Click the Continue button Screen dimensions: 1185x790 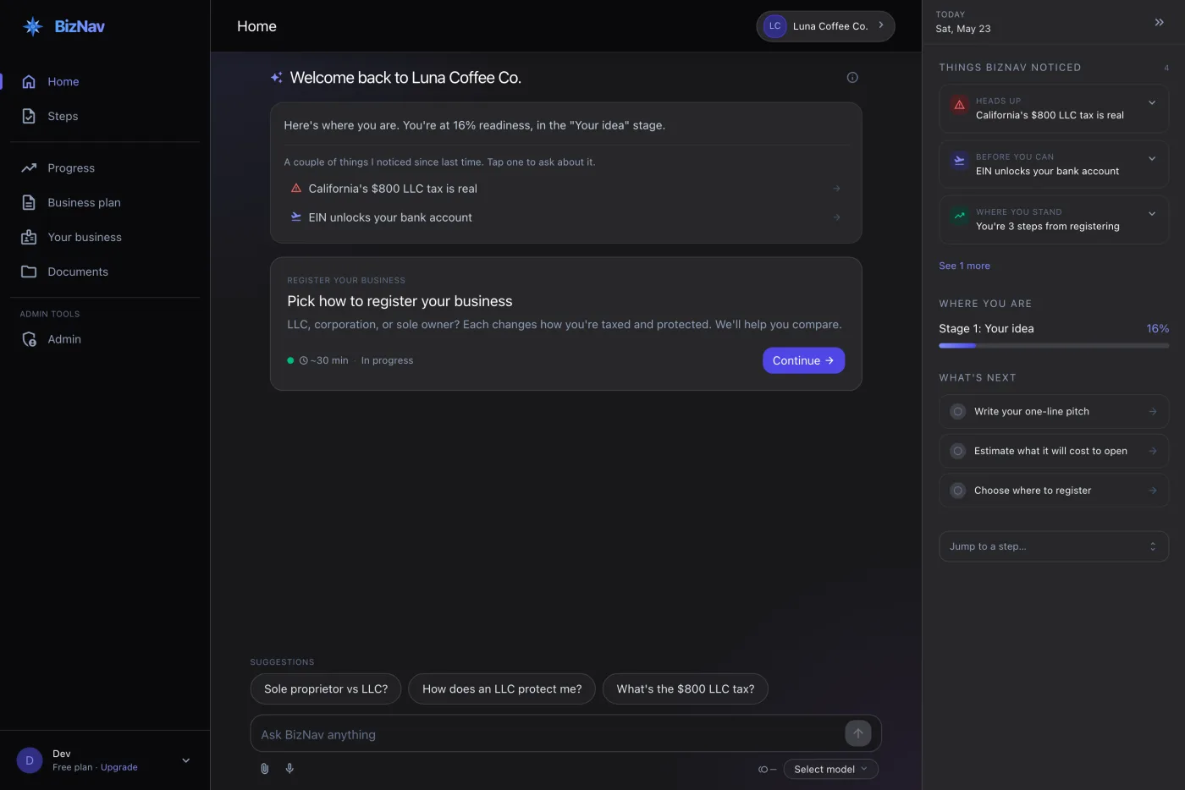803,360
